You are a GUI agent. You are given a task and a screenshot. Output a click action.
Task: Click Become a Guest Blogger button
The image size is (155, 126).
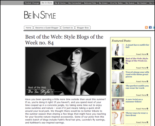pyautogui.click(x=47, y=28)
